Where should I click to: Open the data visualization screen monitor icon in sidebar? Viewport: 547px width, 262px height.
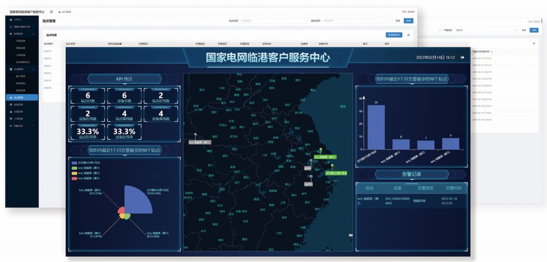[11, 27]
